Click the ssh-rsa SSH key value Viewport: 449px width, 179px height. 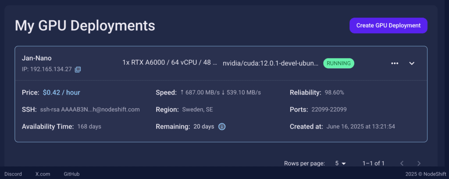coord(89,109)
